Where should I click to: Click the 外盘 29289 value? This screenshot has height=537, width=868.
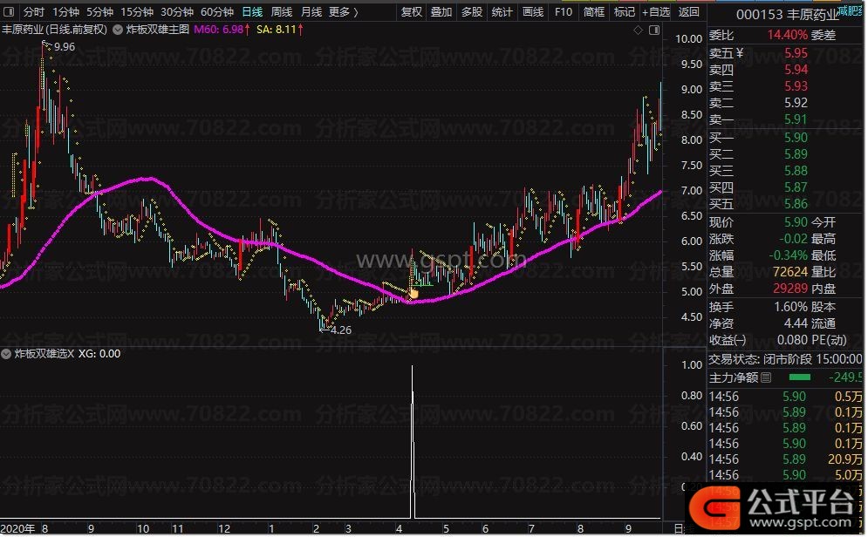(x=790, y=289)
